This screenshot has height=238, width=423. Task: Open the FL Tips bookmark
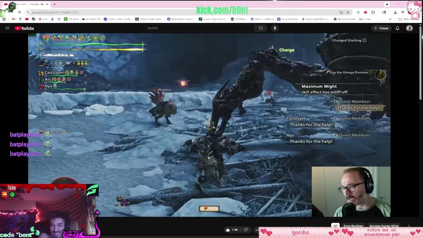click(x=365, y=19)
